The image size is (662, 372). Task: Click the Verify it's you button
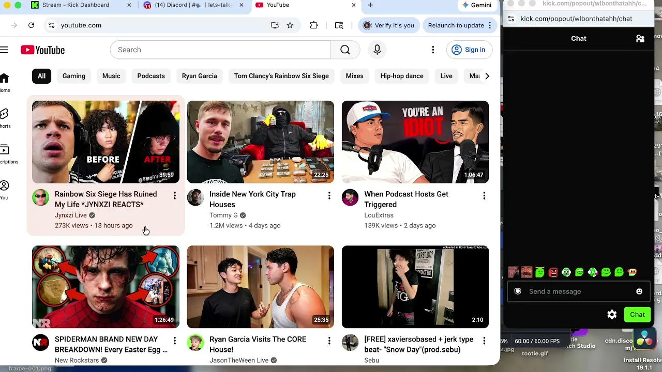point(388,25)
